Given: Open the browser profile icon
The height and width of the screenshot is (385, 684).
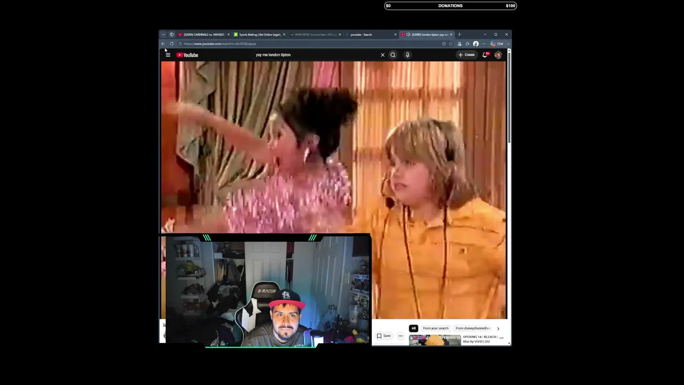Looking at the screenshot, I should click(476, 44).
